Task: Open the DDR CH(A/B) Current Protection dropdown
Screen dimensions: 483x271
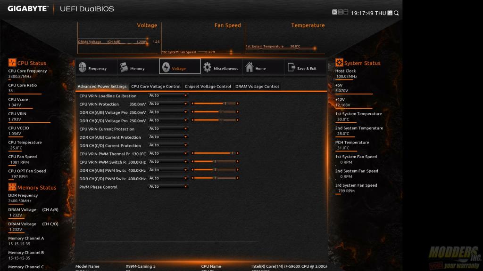Action: pos(168,137)
